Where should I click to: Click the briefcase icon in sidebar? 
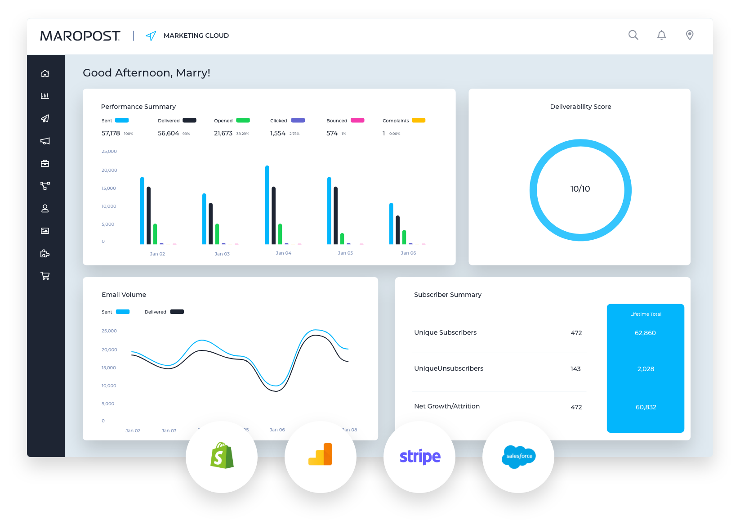pyautogui.click(x=45, y=163)
